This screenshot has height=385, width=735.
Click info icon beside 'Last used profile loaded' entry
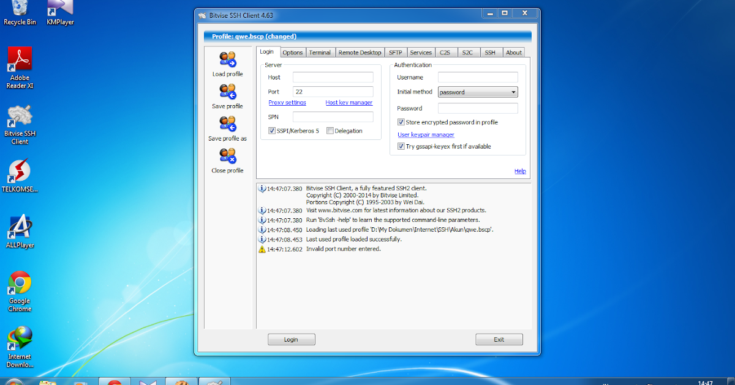coord(262,240)
